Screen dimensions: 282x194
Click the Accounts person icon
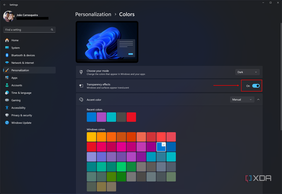click(7, 85)
